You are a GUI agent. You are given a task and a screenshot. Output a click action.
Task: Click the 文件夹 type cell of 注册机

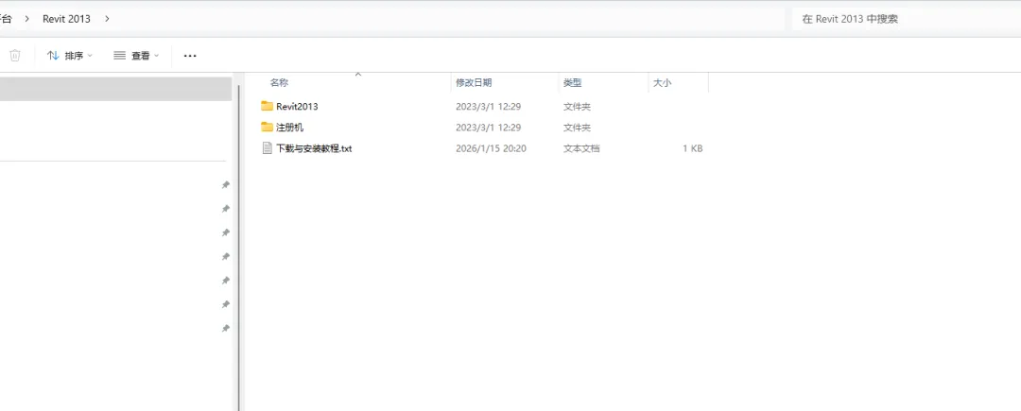point(577,128)
